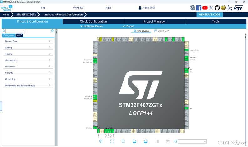The width and height of the screenshot is (248, 147).
Task: Select the A->Z tab
Action: [x=19, y=35]
